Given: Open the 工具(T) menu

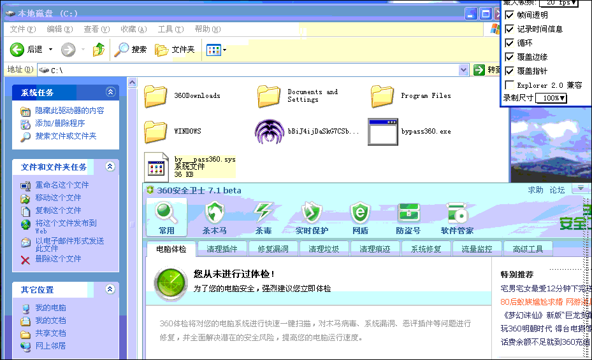Looking at the screenshot, I should click(171, 29).
